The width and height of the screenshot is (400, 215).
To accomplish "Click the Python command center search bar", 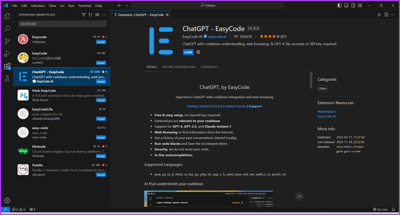I will [x=207, y=5].
